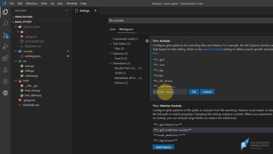
Task: Click the .pytest_cache folder icon
Action: [x=20, y=27]
